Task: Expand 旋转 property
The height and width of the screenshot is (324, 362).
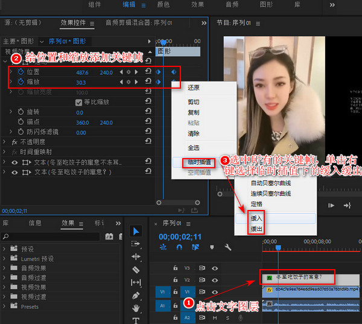Action: [11, 112]
